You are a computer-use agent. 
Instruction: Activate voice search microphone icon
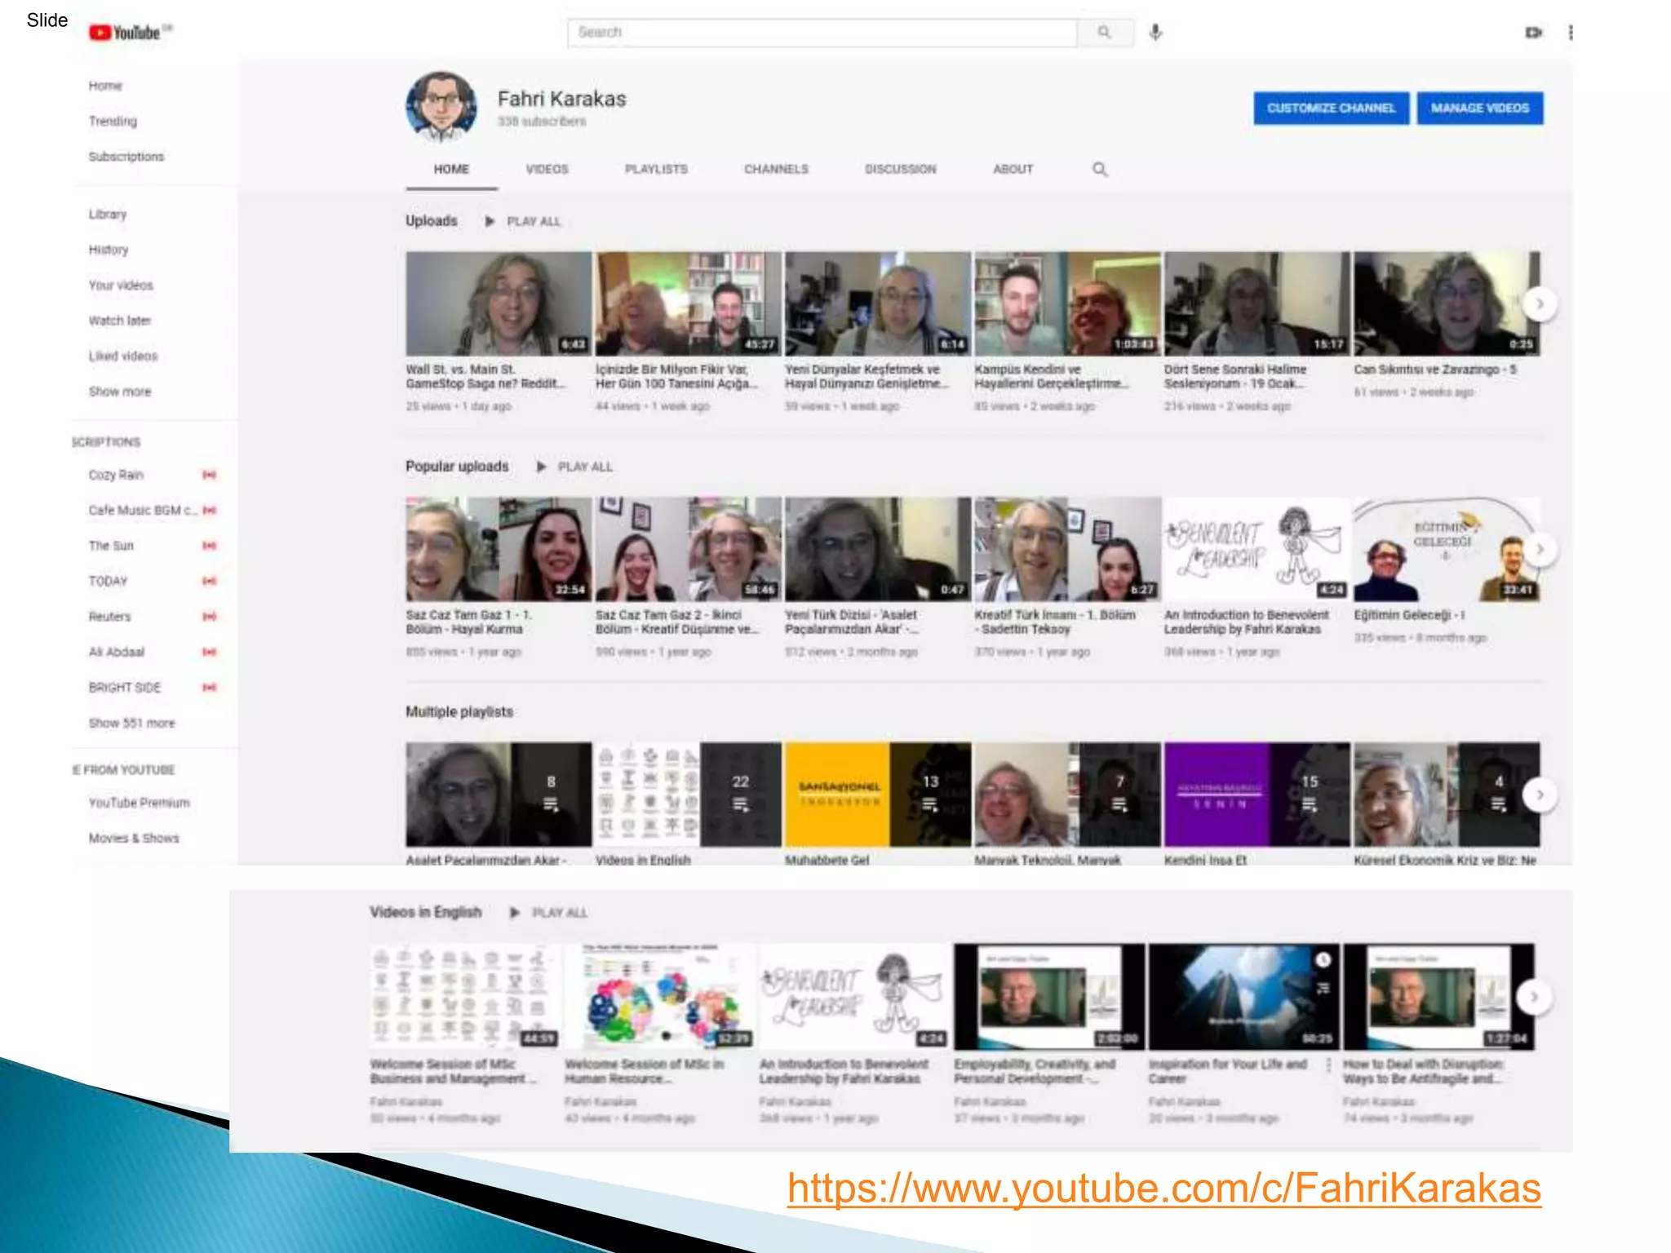pos(1155,33)
